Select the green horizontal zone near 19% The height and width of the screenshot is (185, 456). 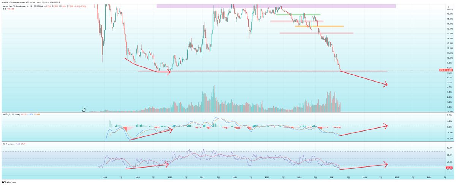click(x=298, y=14)
